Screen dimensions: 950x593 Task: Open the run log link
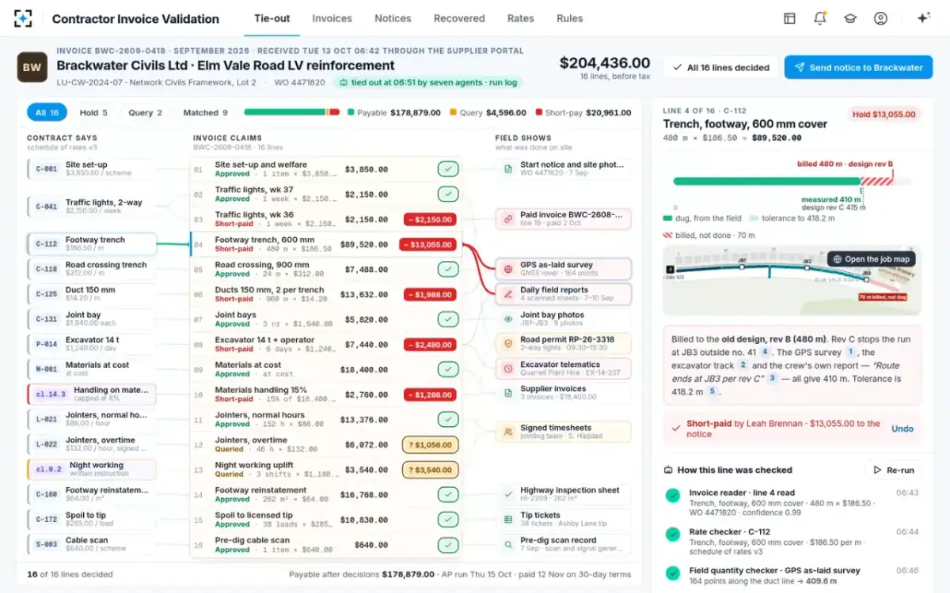point(503,82)
